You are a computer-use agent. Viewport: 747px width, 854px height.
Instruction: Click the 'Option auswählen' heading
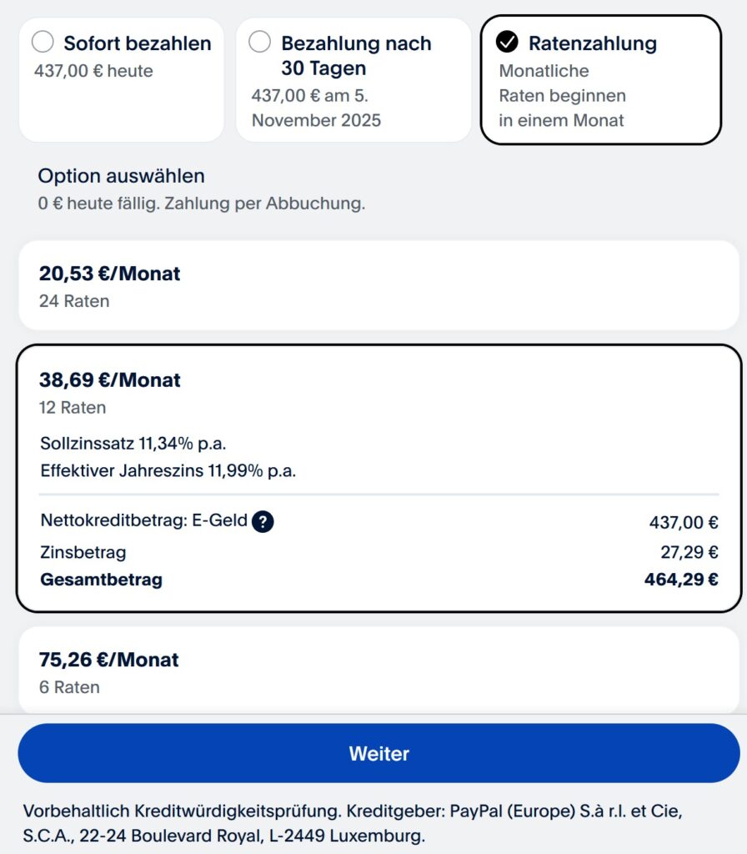coord(121,176)
